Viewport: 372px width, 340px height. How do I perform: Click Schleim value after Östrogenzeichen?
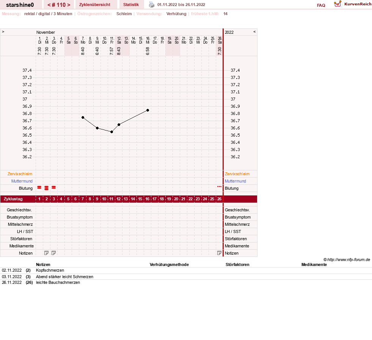coord(124,14)
